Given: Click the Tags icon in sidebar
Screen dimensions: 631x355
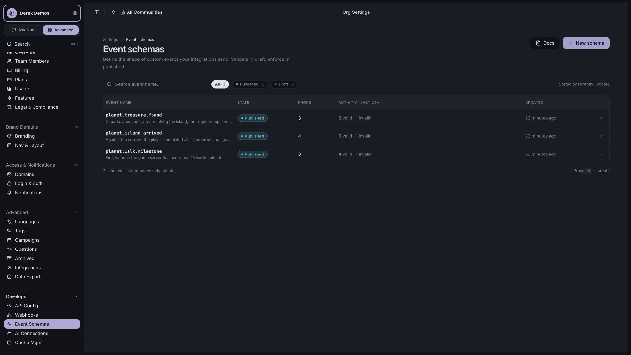Looking at the screenshot, I should [x=9, y=231].
